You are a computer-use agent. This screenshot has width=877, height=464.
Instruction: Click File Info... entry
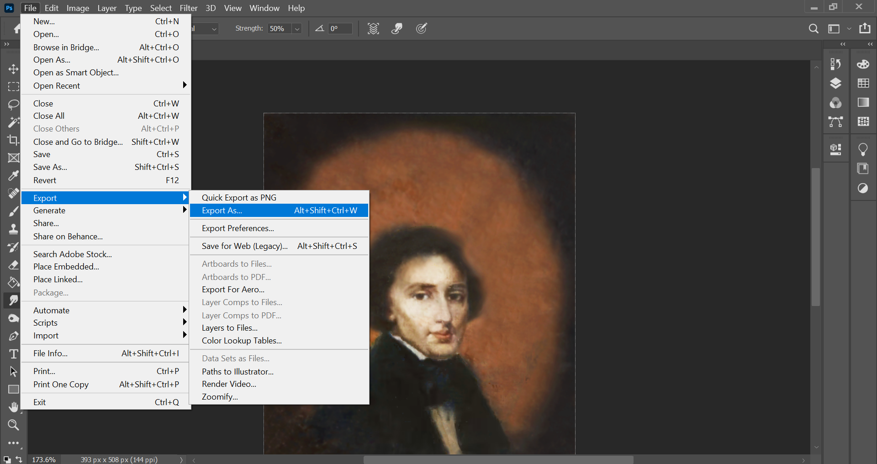pos(106,353)
